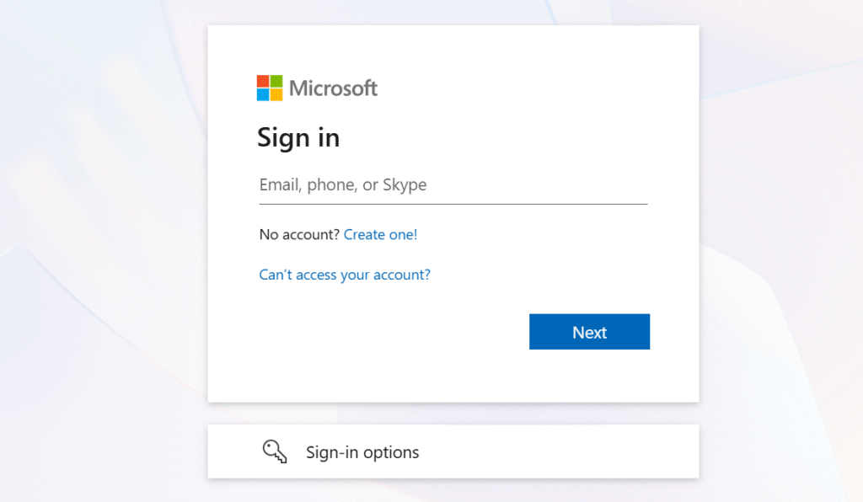This screenshot has height=502, width=863.
Task: Click the blue square of Microsoft logo
Action: (x=263, y=94)
